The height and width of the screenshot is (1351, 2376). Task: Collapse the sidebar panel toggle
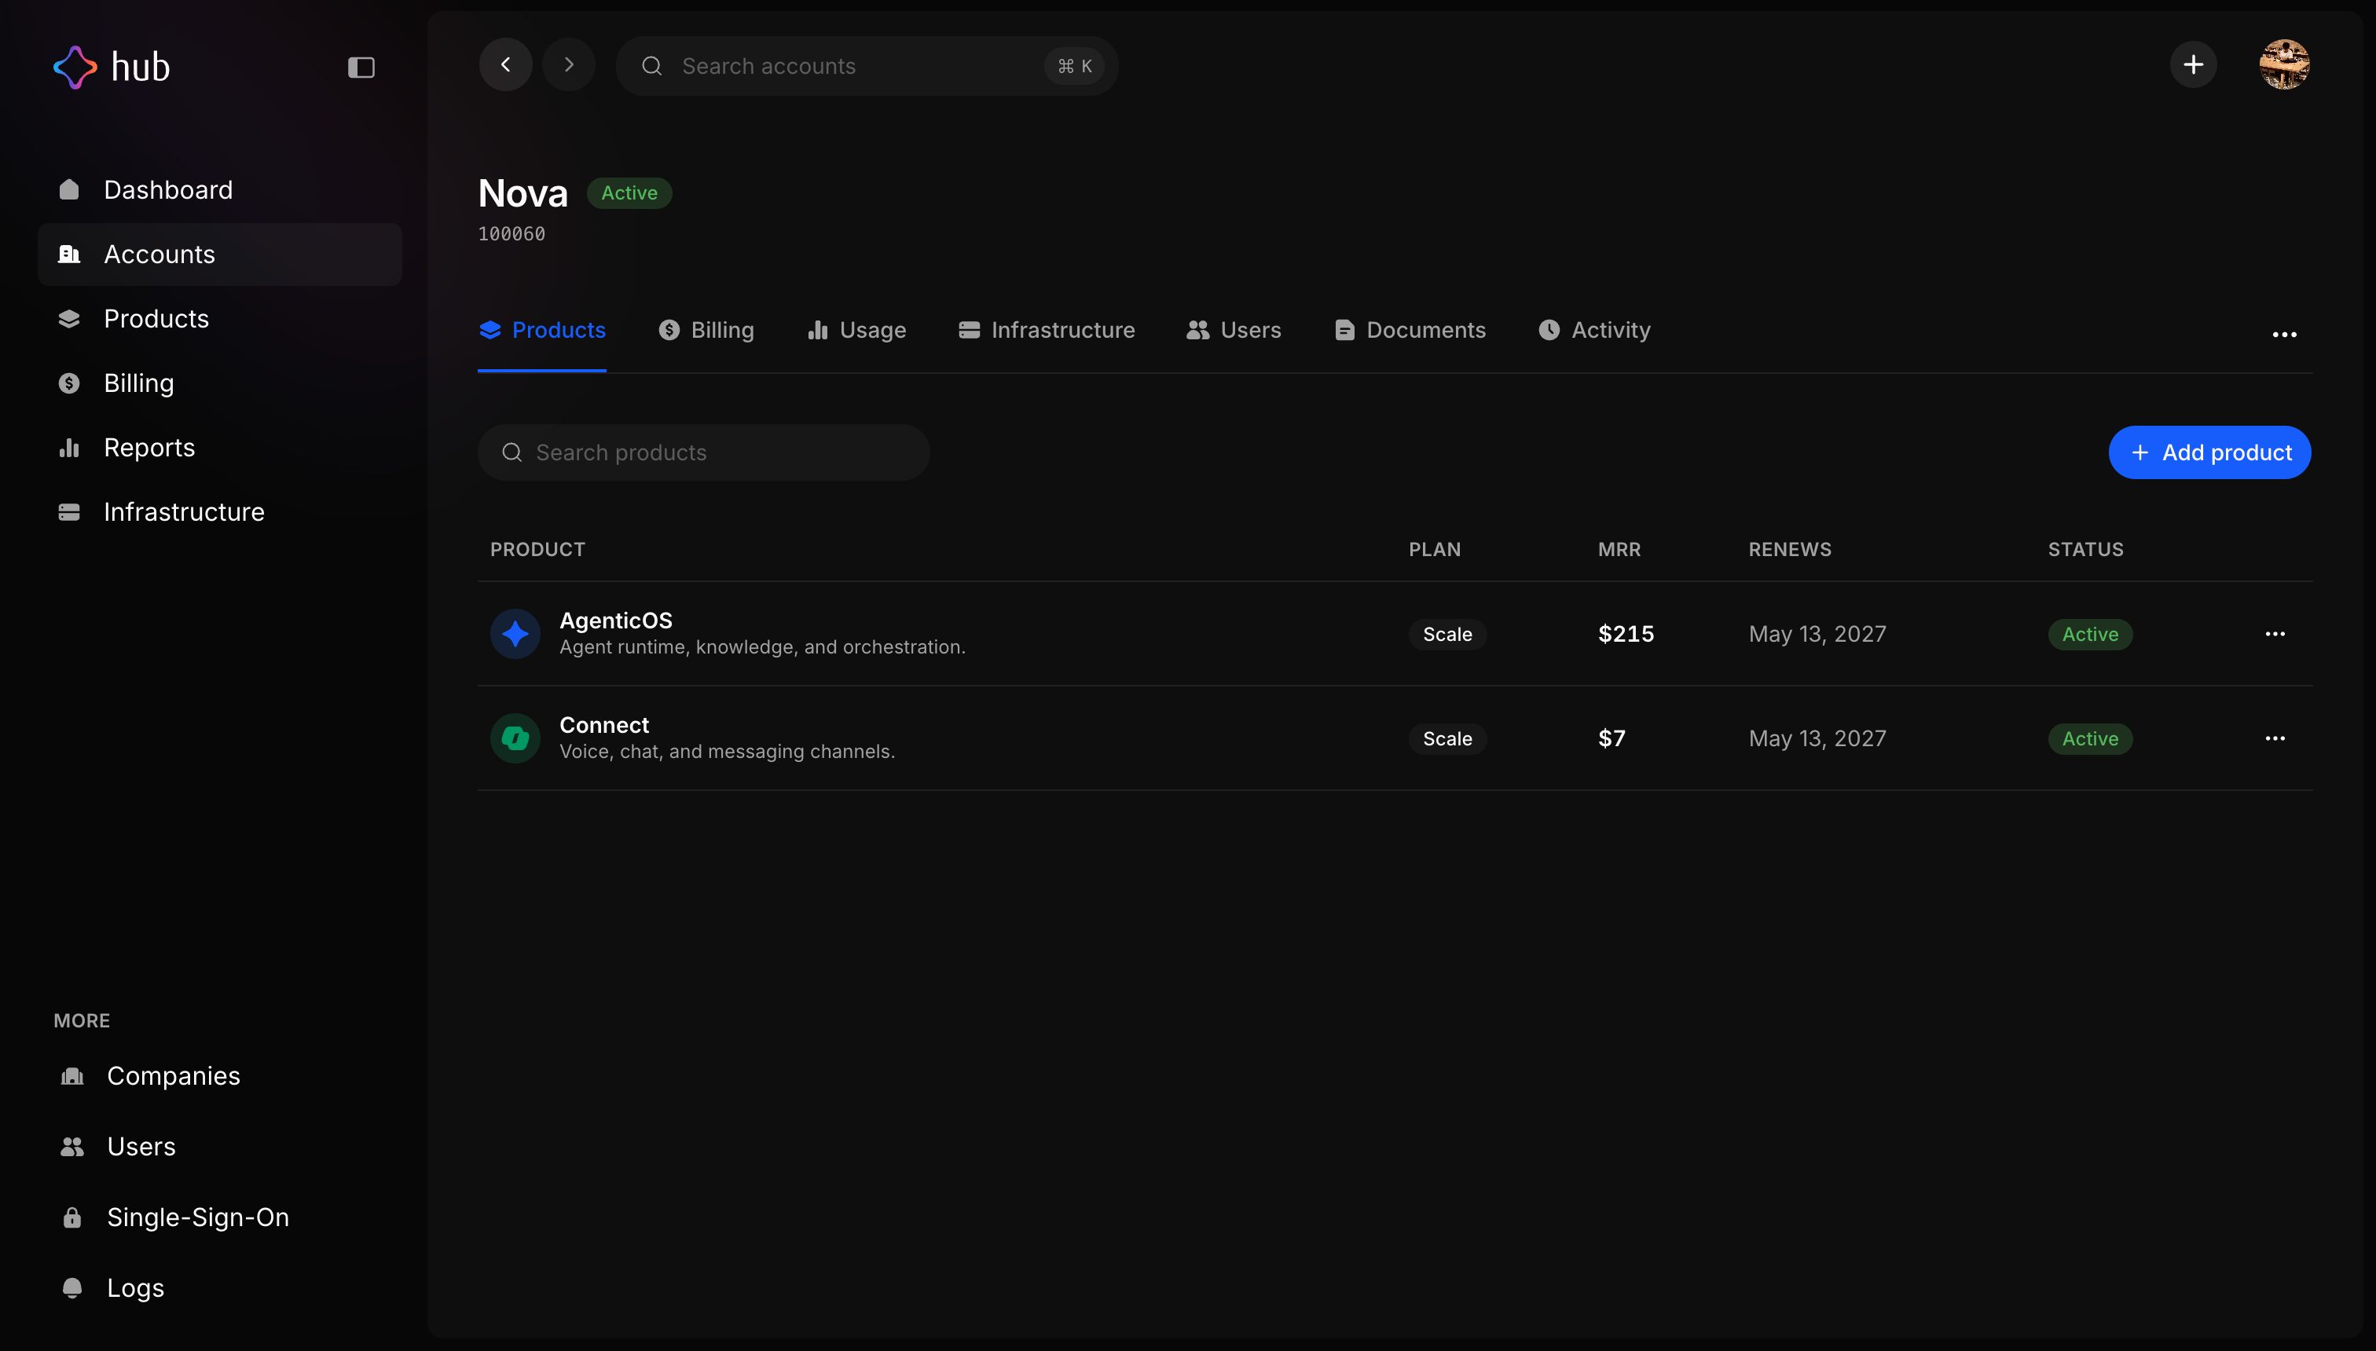coord(361,67)
